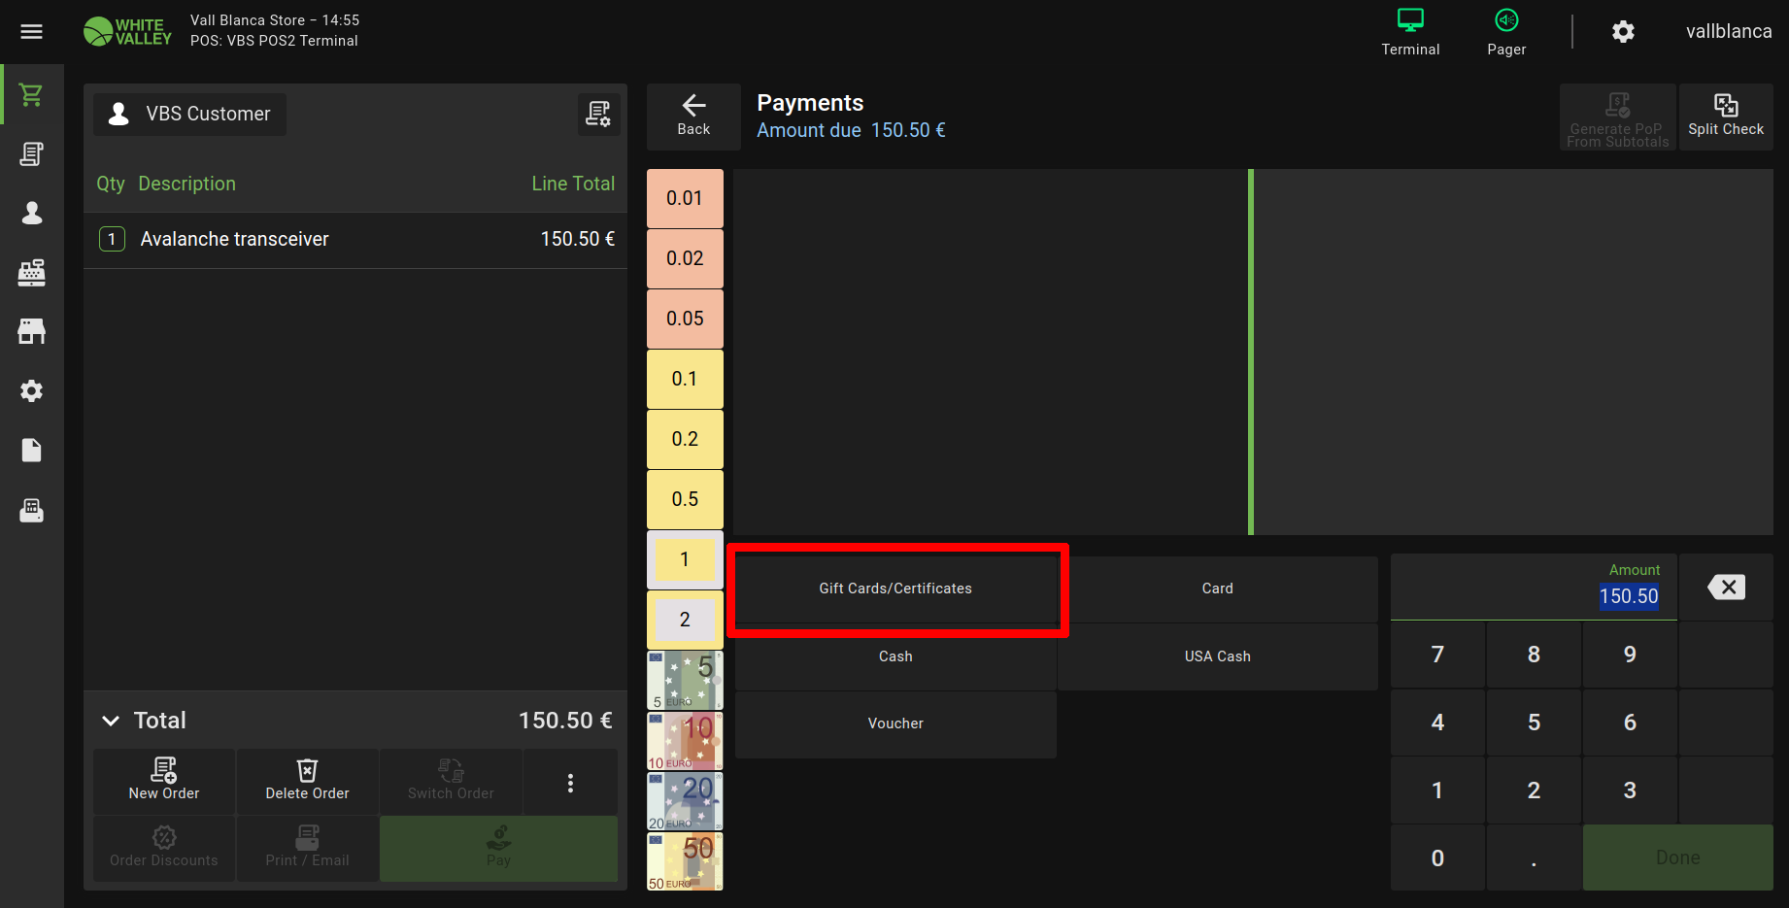The height and width of the screenshot is (908, 1789).
Task: Select Cash payment method
Action: point(895,656)
